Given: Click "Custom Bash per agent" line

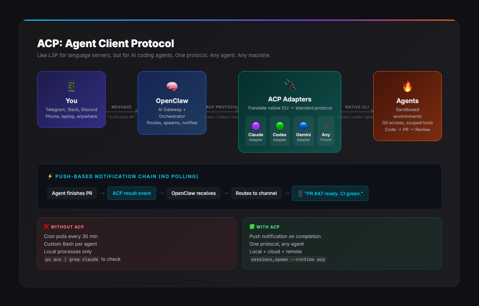Looking at the screenshot, I should click(x=71, y=244).
